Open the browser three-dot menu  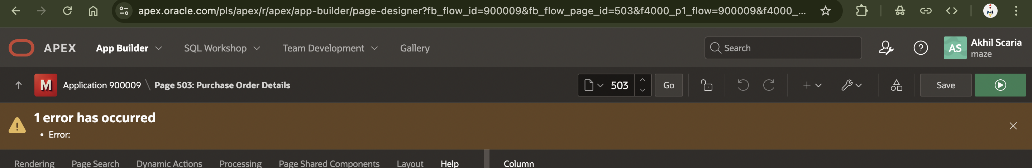[1016, 11]
